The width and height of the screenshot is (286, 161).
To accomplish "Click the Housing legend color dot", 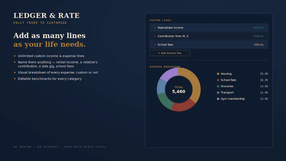I will tap(218, 74).
